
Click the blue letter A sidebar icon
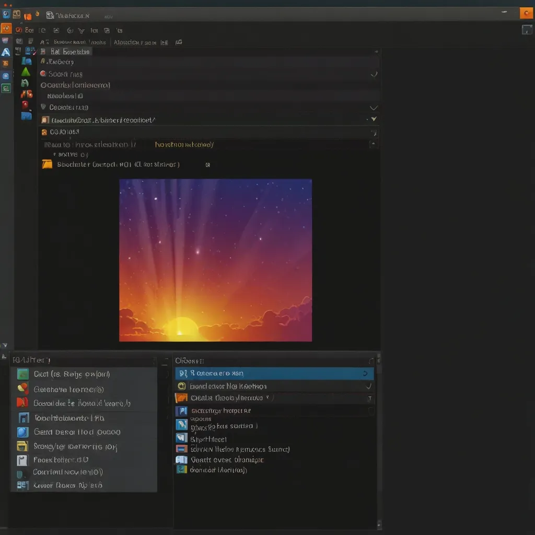pos(6,52)
